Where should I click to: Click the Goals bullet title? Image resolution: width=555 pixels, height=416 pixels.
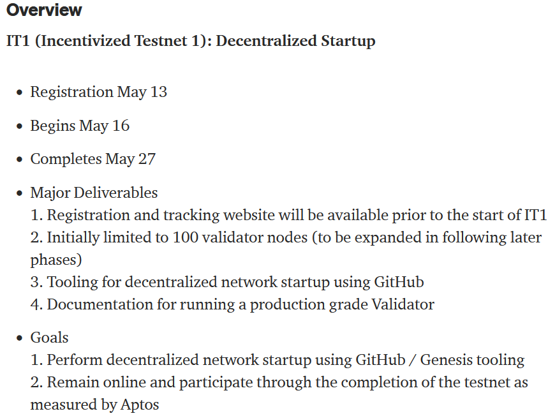click(x=49, y=338)
